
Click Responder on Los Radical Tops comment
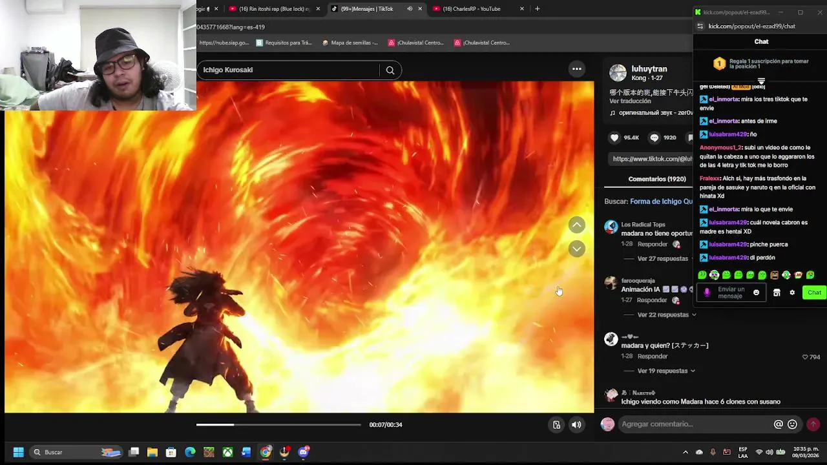click(x=653, y=244)
